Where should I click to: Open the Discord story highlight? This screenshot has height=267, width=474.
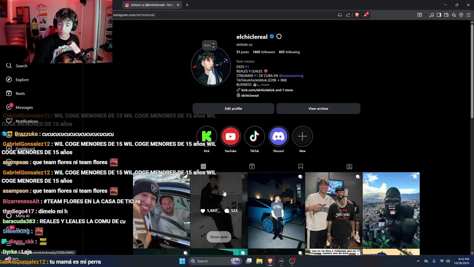[278, 136]
